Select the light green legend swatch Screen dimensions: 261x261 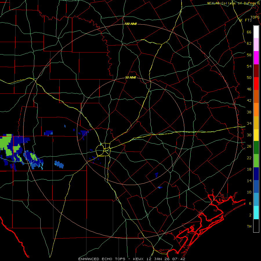coord(256,161)
